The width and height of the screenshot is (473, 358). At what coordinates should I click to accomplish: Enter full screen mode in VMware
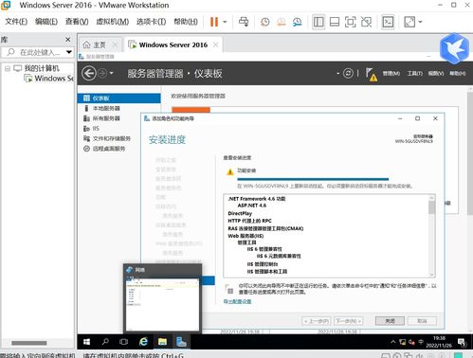(x=350, y=22)
